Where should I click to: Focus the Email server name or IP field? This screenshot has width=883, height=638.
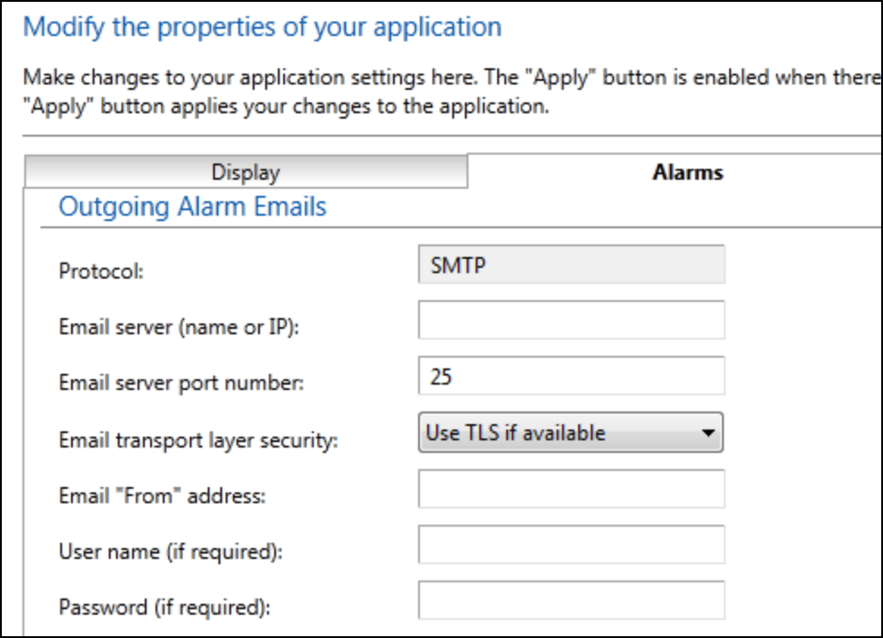click(x=571, y=321)
